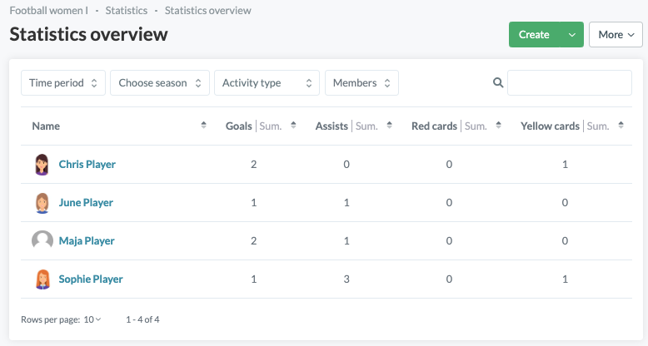Open the Time period dropdown
The image size is (648, 346).
pyautogui.click(x=63, y=82)
